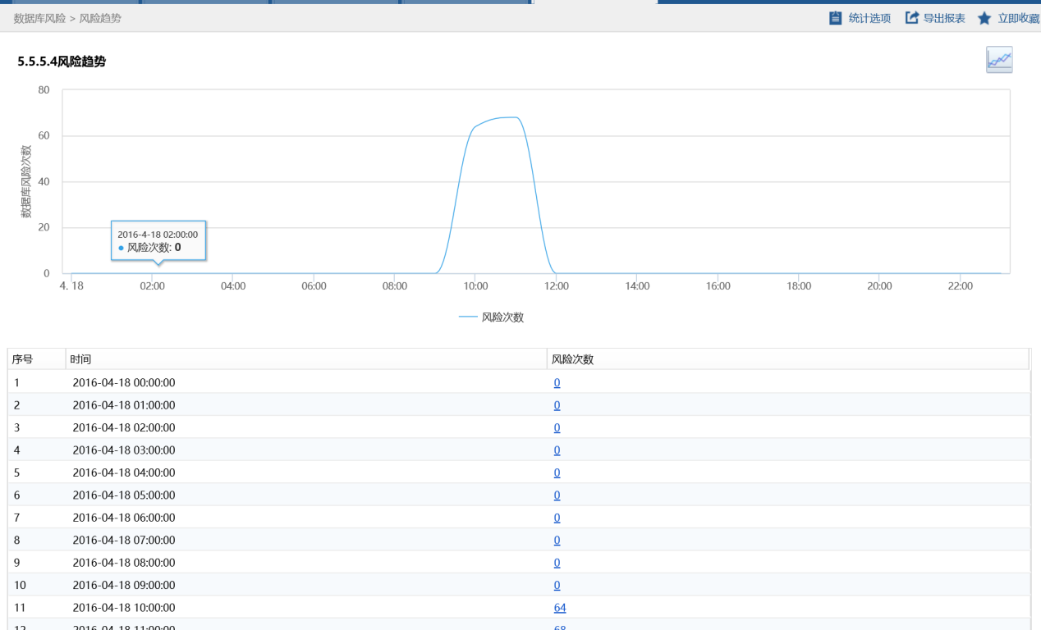Switch chart type using line chart icon
The image size is (1041, 630).
pos(999,60)
